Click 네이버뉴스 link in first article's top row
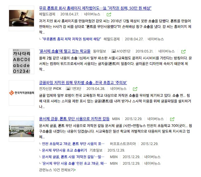 92,14
